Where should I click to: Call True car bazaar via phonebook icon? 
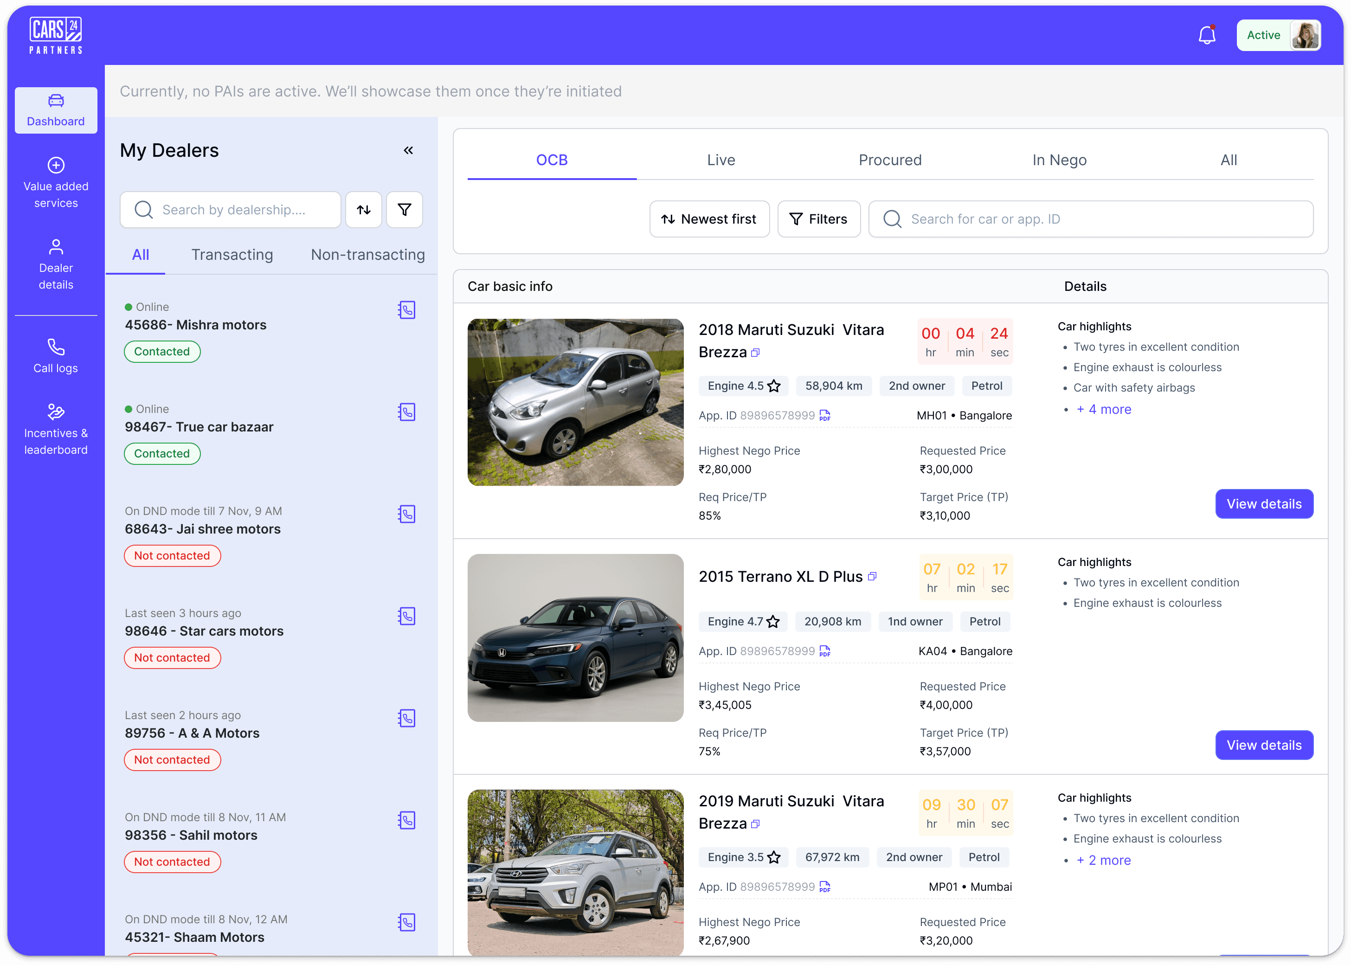[x=407, y=412]
